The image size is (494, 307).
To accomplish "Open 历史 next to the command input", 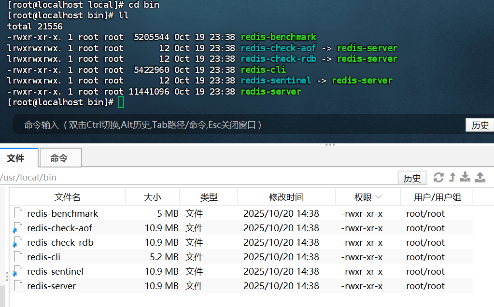I will point(480,125).
